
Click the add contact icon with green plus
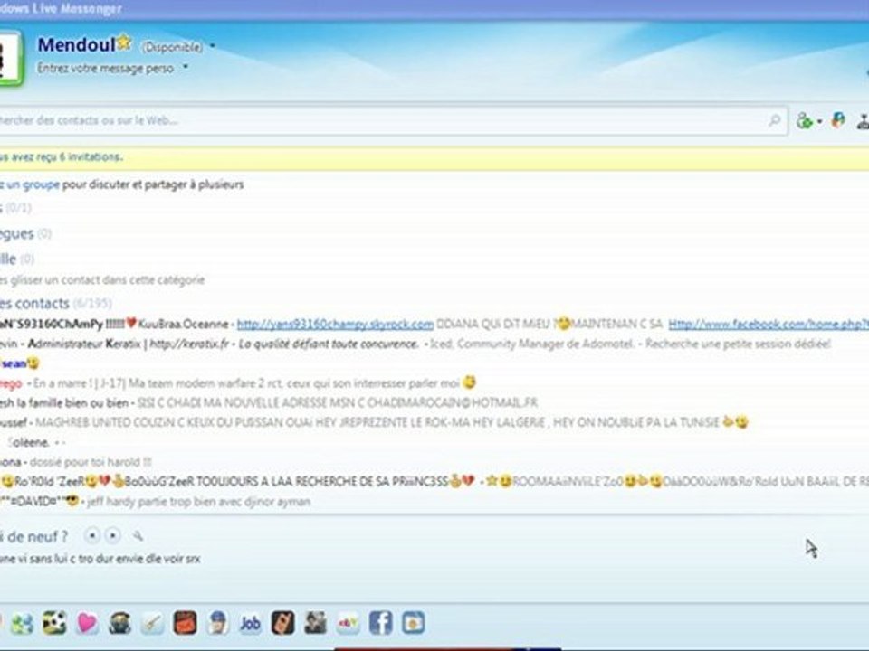coord(805,120)
